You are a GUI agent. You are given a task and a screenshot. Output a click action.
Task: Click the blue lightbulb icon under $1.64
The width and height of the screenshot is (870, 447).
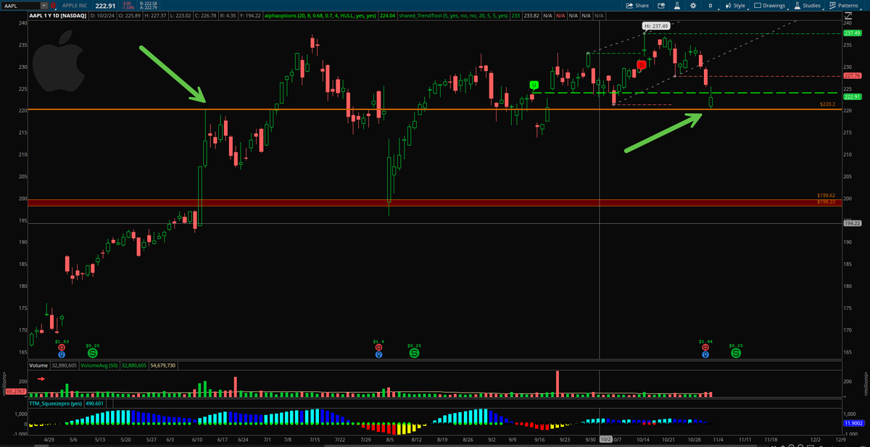tap(705, 355)
